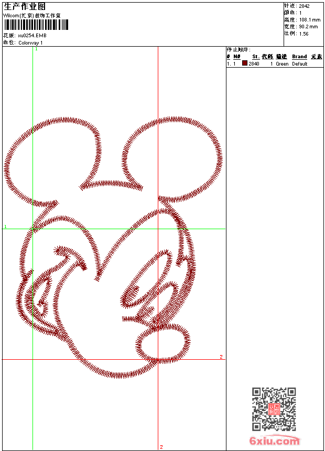Click the 生产作业图 title
The height and width of the screenshot is (451, 325).
[25, 7]
